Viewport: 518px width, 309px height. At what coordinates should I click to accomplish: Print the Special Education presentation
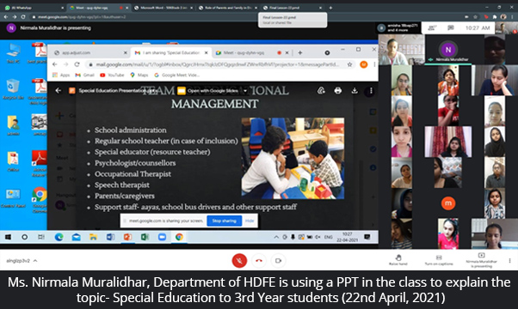(337, 91)
